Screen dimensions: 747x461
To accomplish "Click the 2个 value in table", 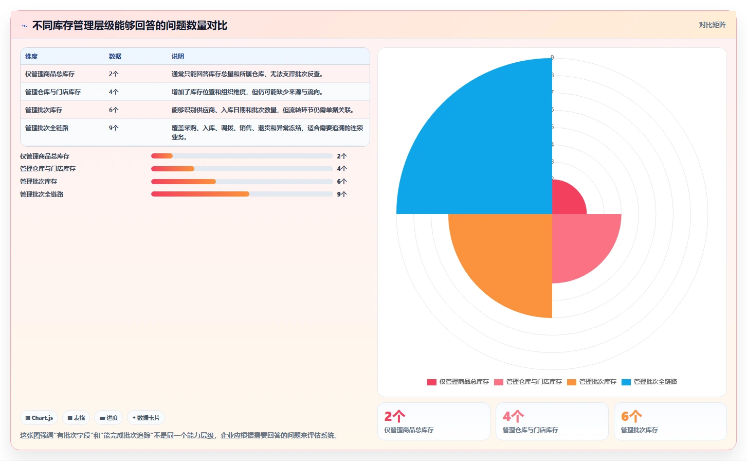I will (x=114, y=74).
